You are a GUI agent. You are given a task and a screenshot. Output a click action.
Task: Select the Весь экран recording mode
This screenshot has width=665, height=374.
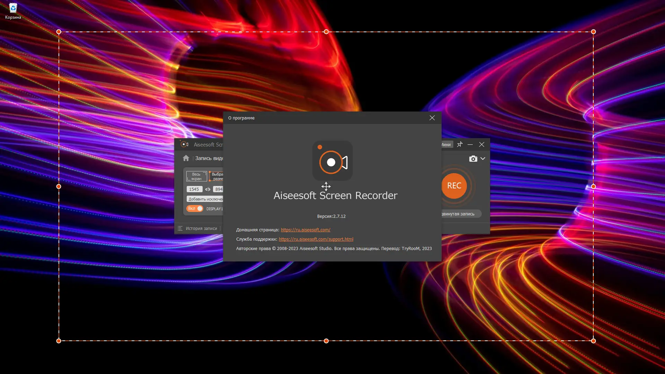[x=196, y=176]
